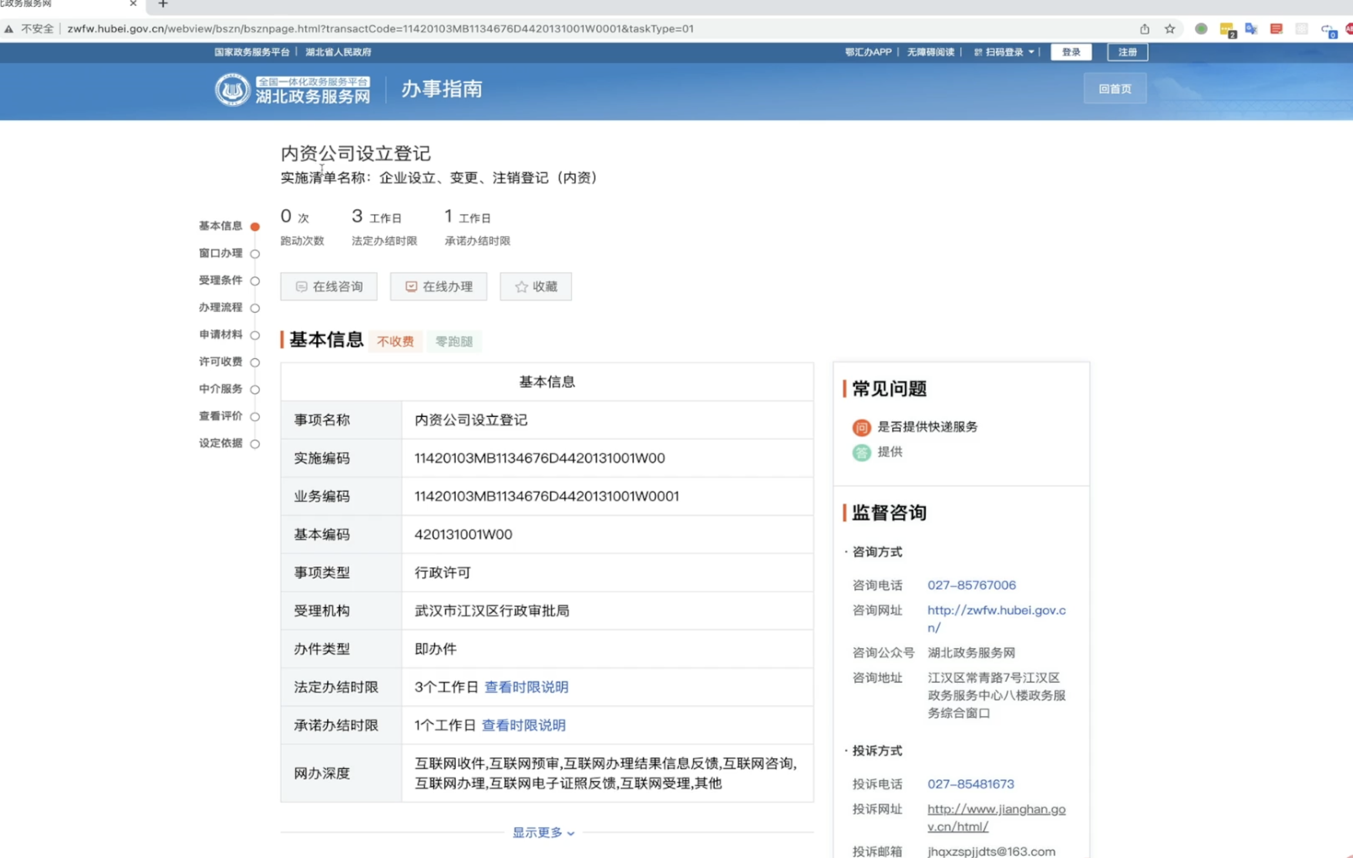The image size is (1353, 858).
Task: Select 窗口办理 step in side navigation
Action: coord(221,253)
